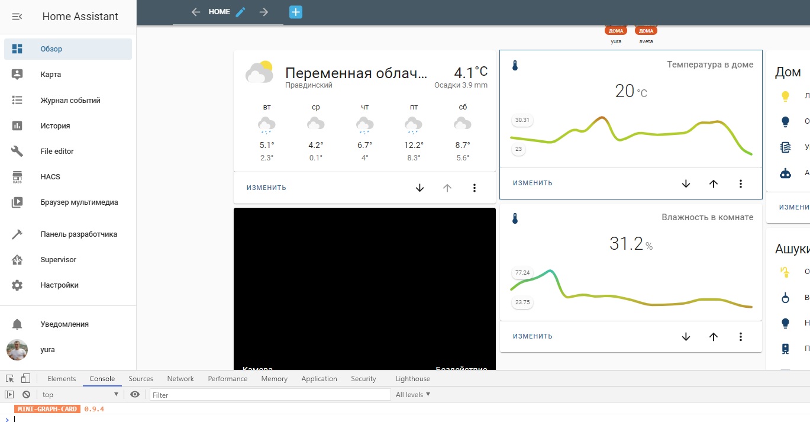Viewport: 810px width, 422px height.
Task: Click the Карта person-marker icon
Action: coord(17,75)
